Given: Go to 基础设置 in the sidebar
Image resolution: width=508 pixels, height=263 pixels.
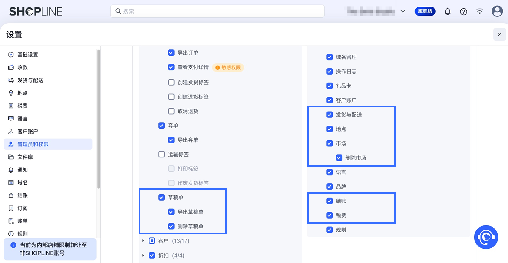Looking at the screenshot, I should tap(27, 55).
